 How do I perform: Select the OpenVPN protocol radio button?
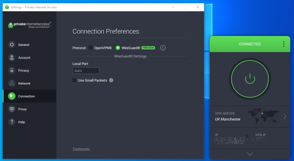tap(90, 48)
